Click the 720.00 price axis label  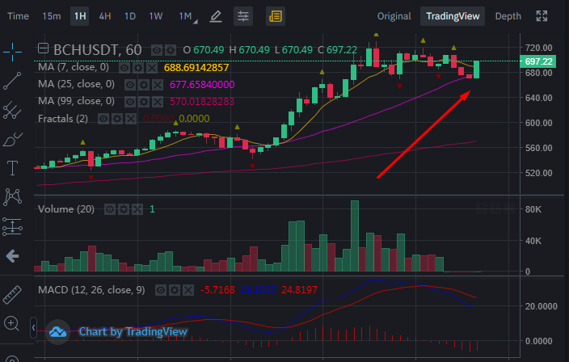click(539, 48)
